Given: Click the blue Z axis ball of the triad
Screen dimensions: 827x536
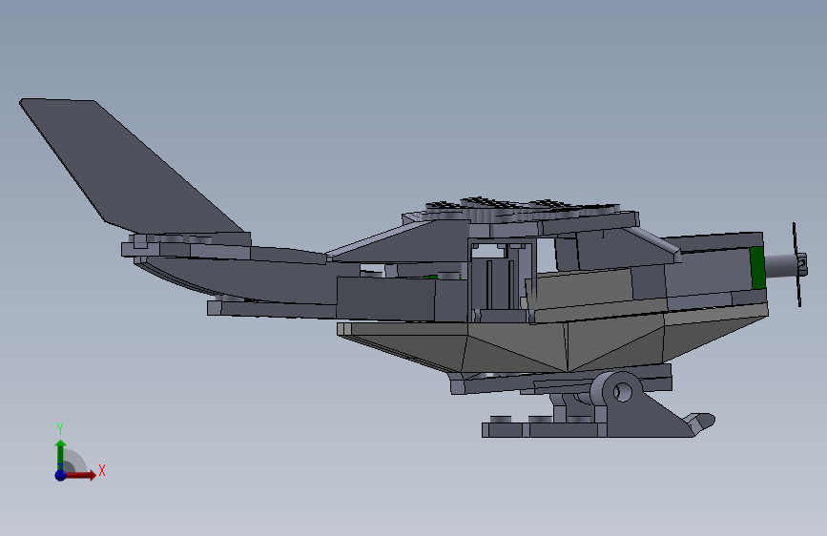Looking at the screenshot, I should tap(61, 475).
